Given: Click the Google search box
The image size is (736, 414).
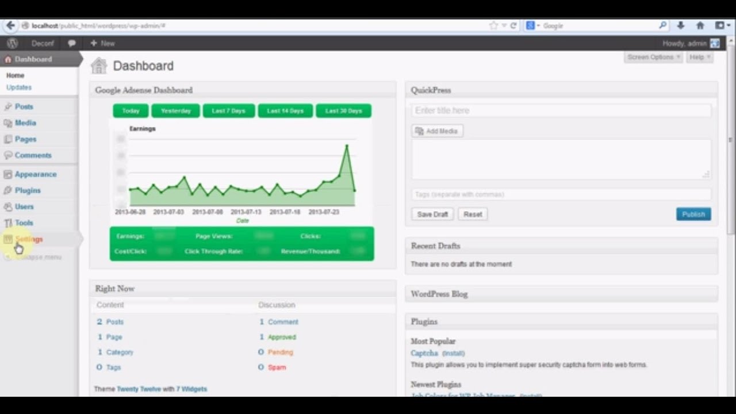Looking at the screenshot, I should click(598, 25).
